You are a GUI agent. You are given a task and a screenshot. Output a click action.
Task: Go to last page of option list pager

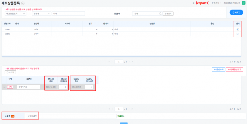tap(132, 109)
